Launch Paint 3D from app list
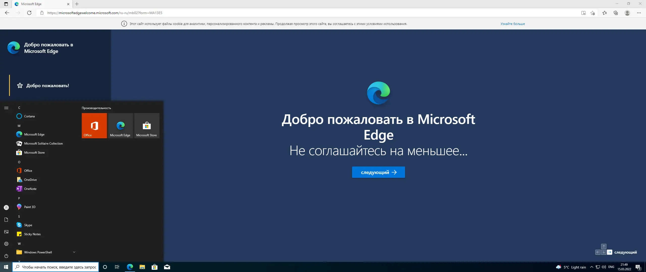The image size is (646, 272). click(30, 207)
